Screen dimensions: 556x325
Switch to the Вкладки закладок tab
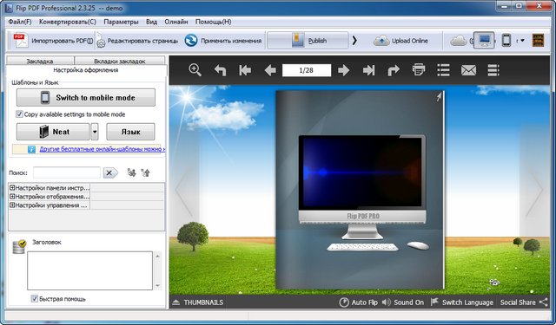point(120,61)
